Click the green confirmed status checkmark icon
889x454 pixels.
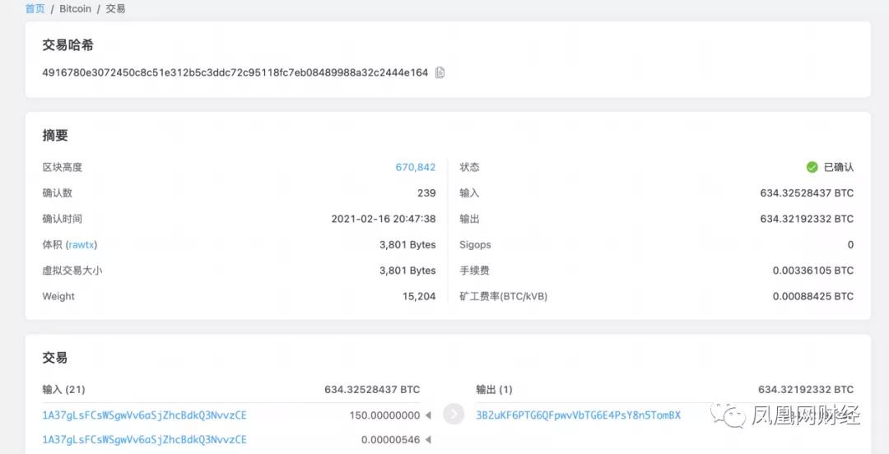point(812,167)
